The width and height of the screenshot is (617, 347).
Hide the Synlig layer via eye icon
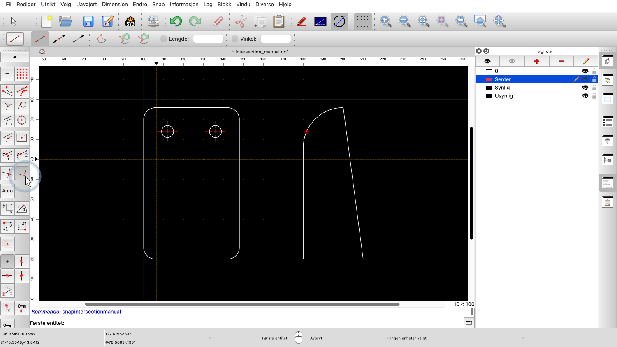pos(585,88)
